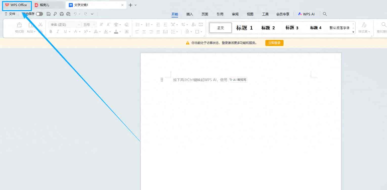Click the Print icon in quick access bar
Viewport: 387px width, 190px height.
(x=62, y=14)
